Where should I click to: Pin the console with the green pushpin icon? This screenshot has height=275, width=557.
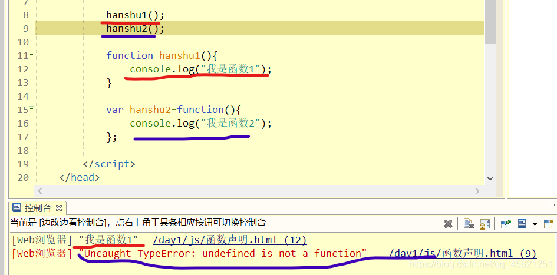(x=506, y=224)
